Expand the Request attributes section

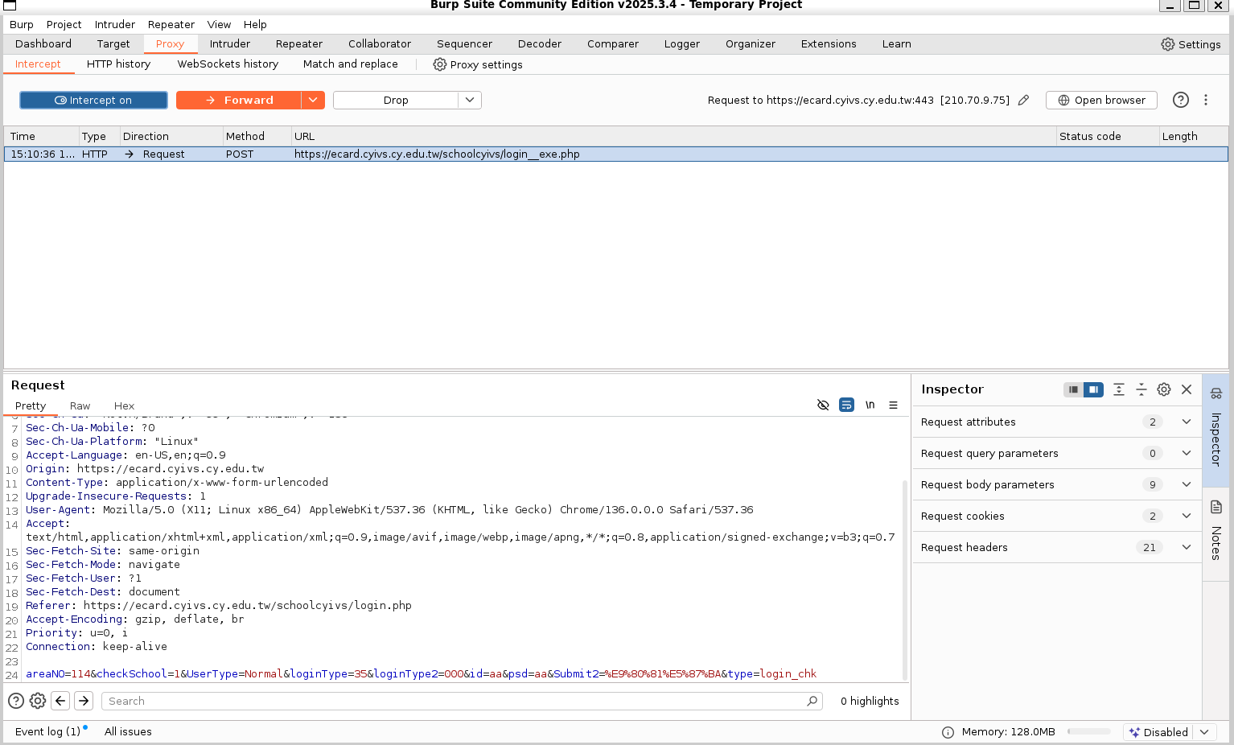tap(1057, 422)
